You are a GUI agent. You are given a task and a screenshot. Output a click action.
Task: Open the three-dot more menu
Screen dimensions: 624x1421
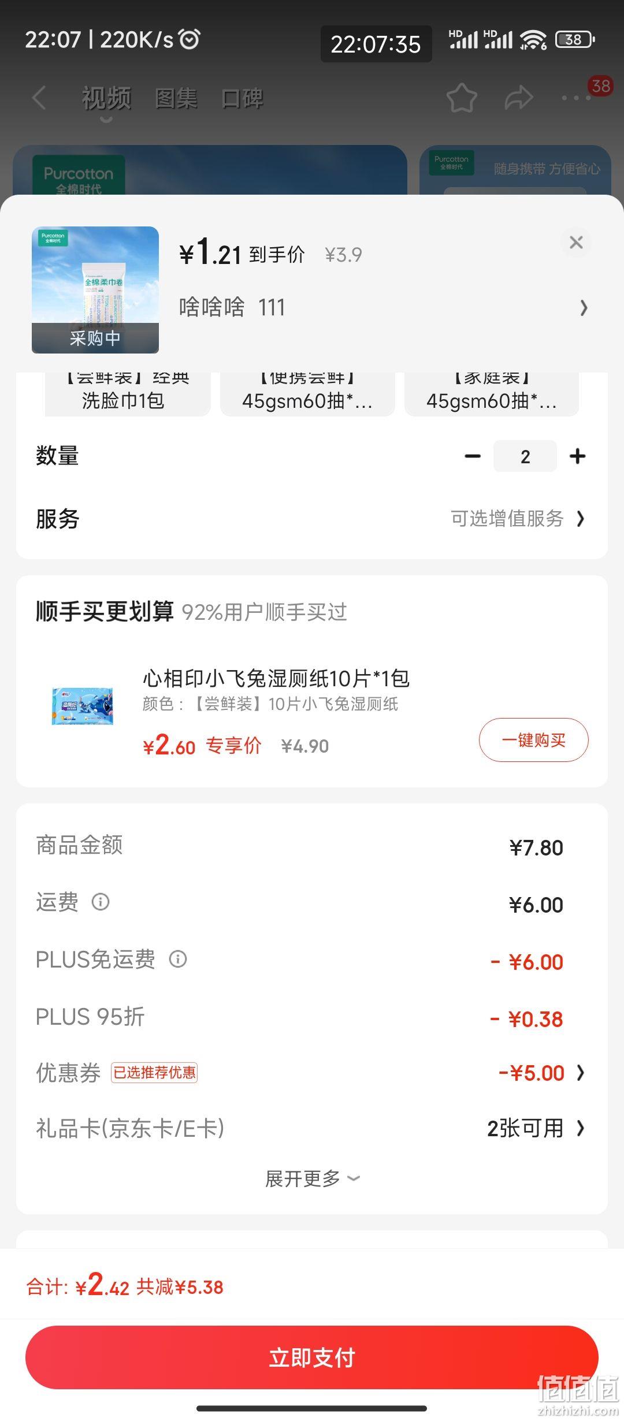point(576,98)
